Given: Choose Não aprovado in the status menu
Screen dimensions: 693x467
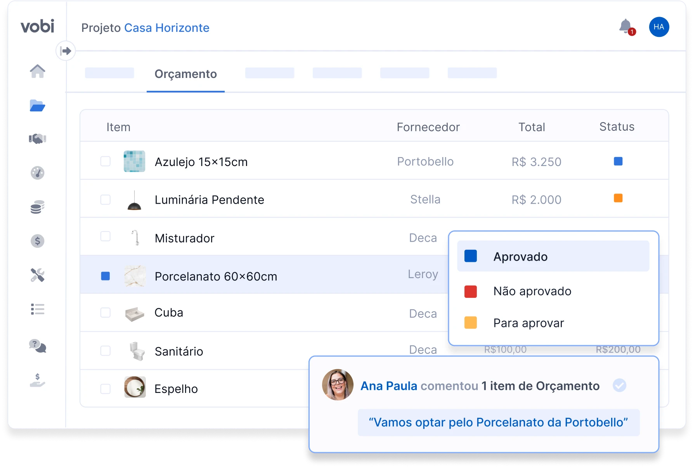Looking at the screenshot, I should coord(532,291).
